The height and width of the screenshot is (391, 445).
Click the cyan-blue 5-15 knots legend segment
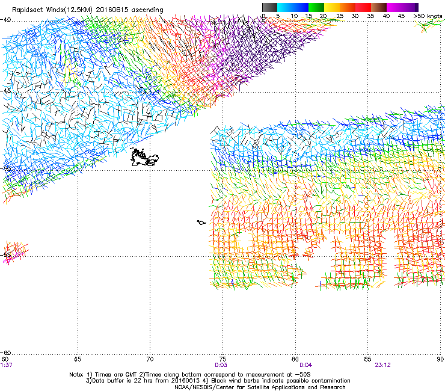[293, 7]
